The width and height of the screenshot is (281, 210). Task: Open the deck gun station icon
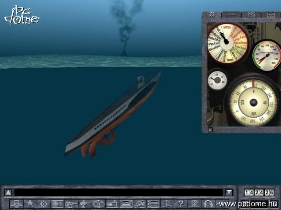[71, 203]
